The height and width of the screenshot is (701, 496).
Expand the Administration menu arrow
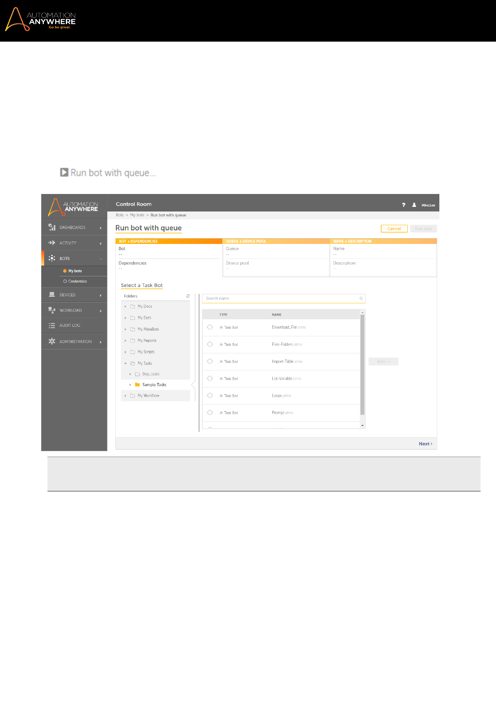point(101,342)
